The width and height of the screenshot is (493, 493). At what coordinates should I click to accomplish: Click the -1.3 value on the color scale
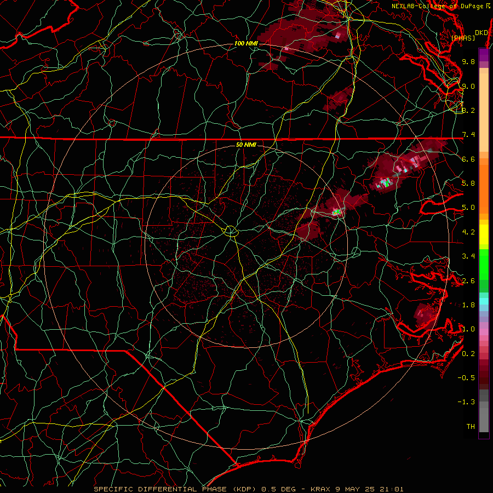[466, 402]
